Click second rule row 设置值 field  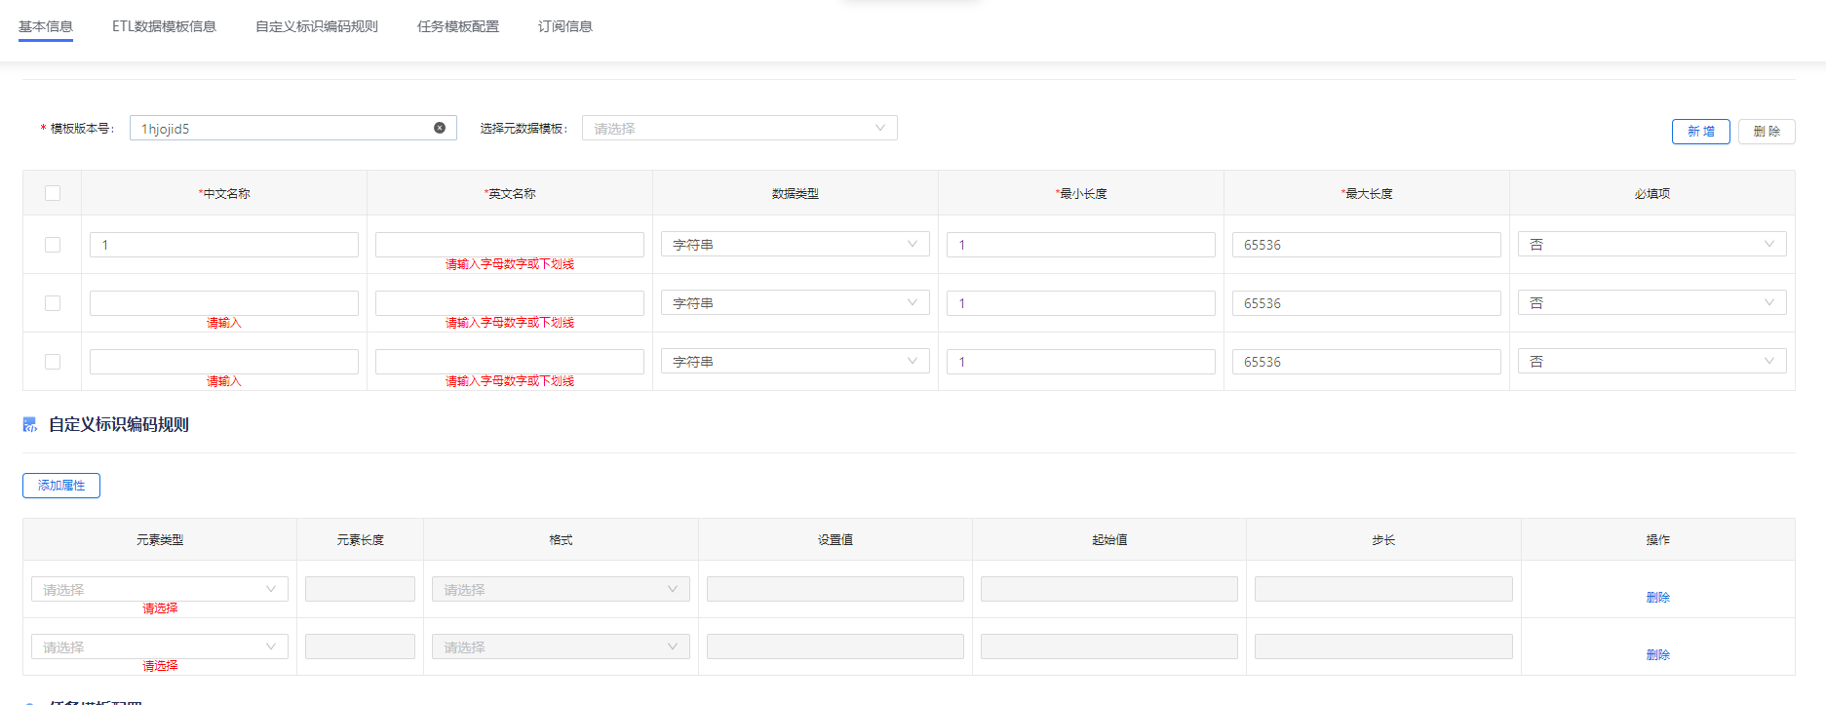click(835, 646)
